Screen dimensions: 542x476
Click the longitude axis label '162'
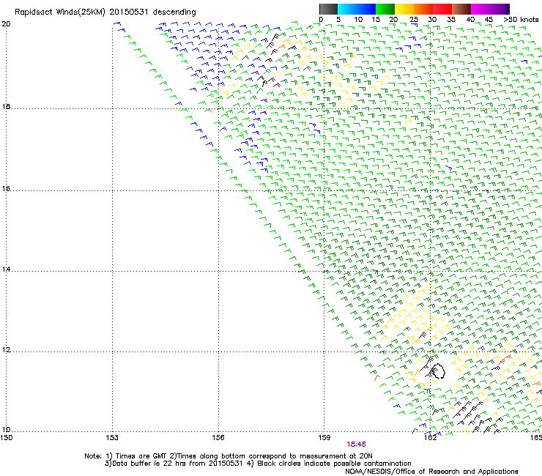point(430,438)
